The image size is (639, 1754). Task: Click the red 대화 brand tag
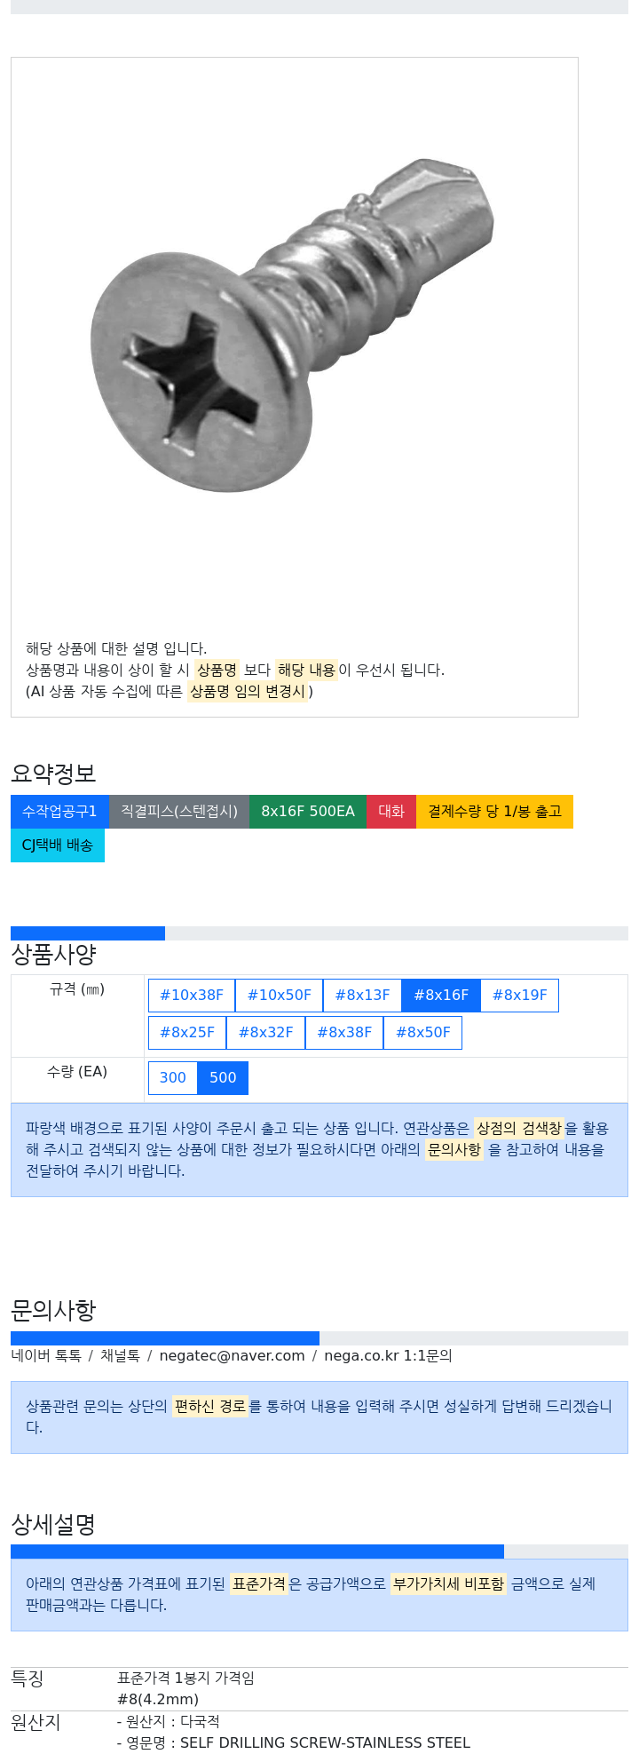coord(391,812)
